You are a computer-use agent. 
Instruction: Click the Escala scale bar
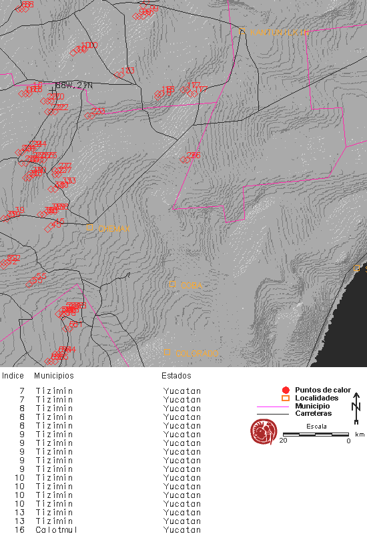click(316, 435)
